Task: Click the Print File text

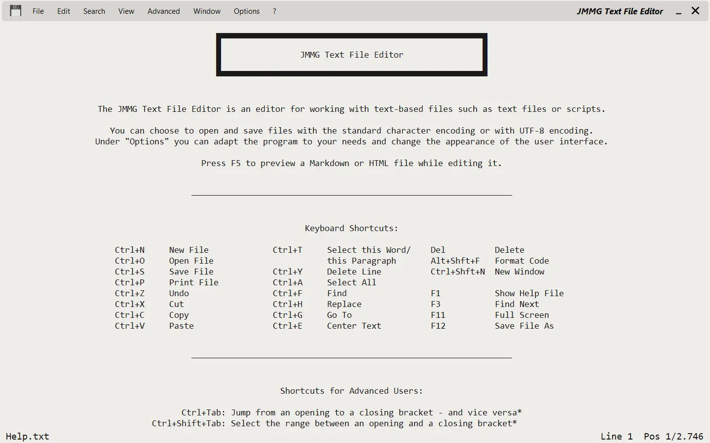Action: tap(194, 282)
